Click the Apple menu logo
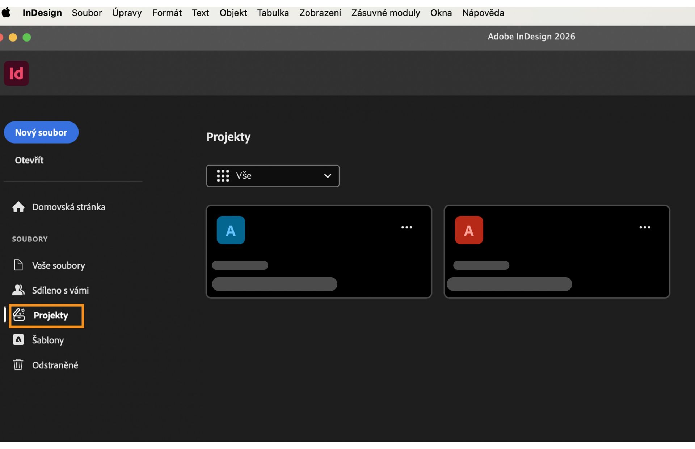 pyautogui.click(x=7, y=13)
